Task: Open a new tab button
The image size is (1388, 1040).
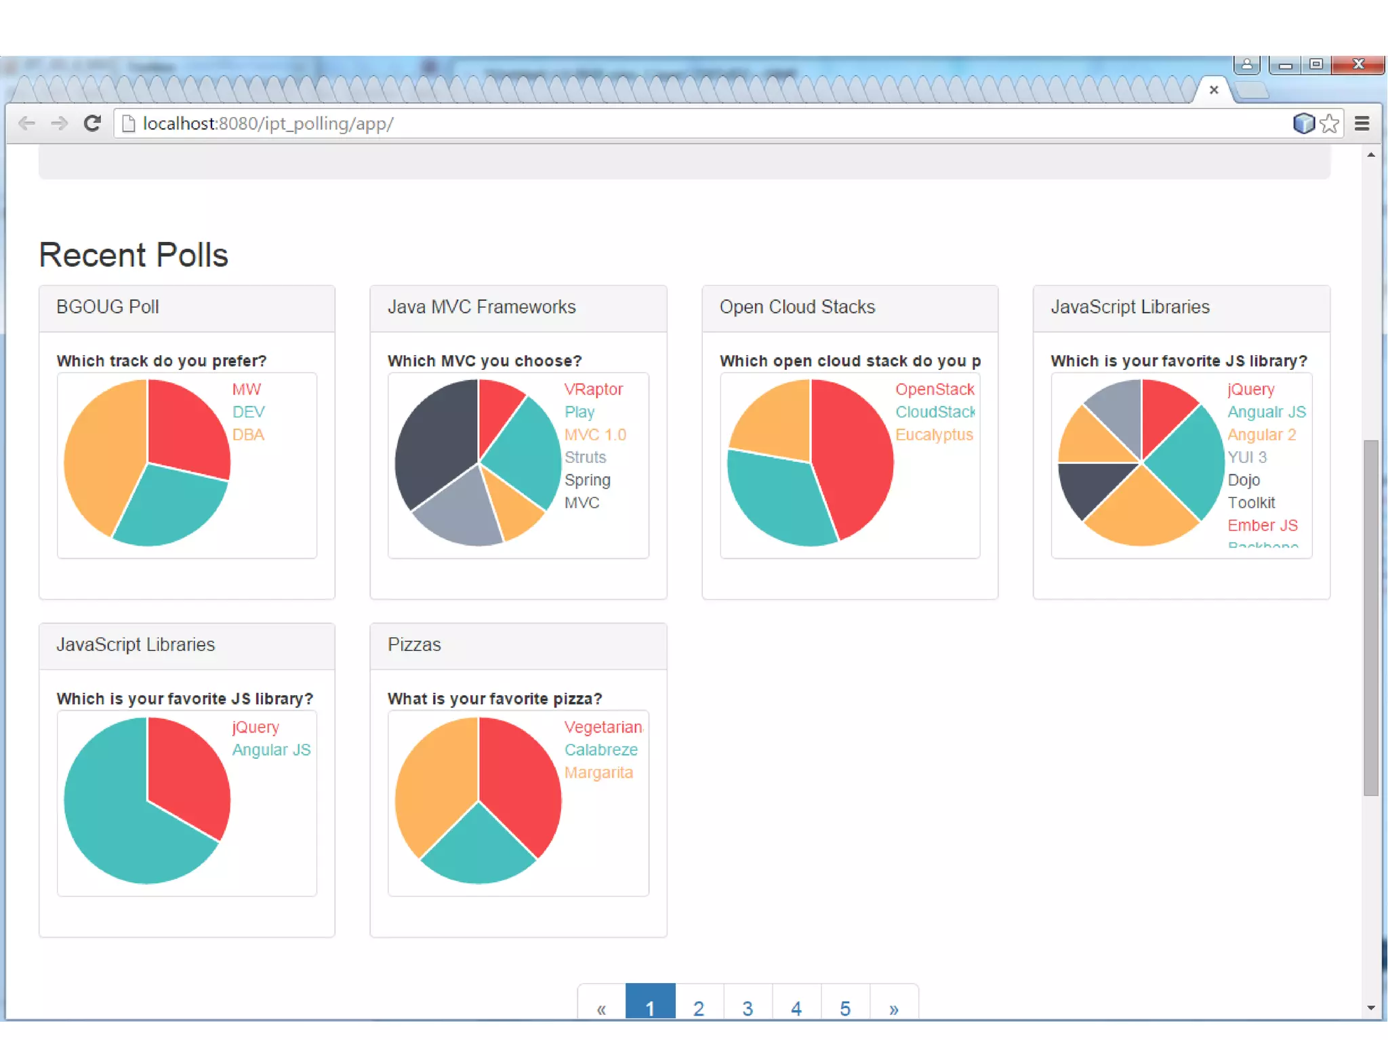Action: [x=1252, y=90]
